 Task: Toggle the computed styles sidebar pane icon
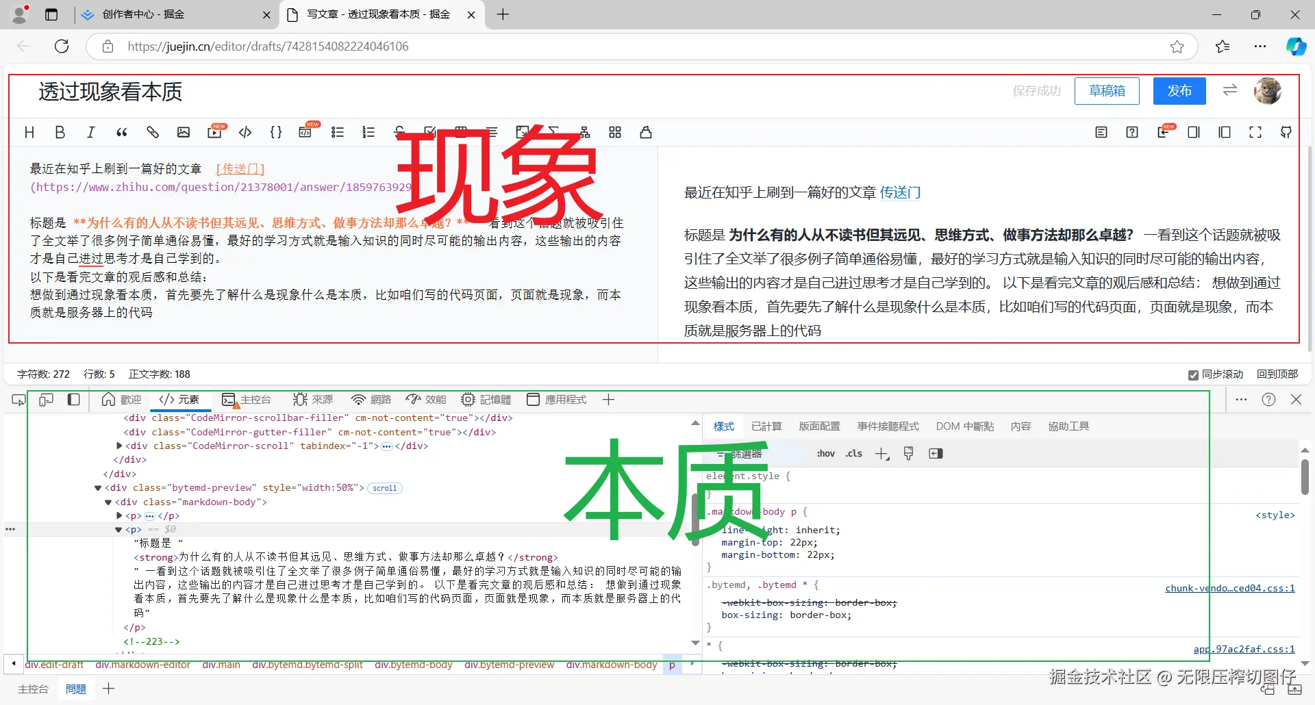(936, 454)
